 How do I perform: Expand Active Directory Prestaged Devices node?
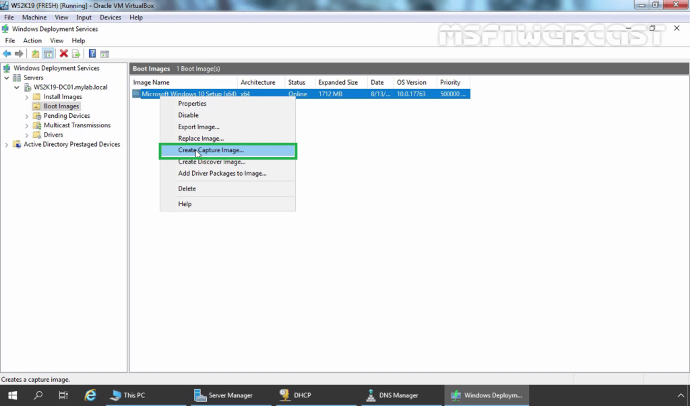[x=7, y=145]
